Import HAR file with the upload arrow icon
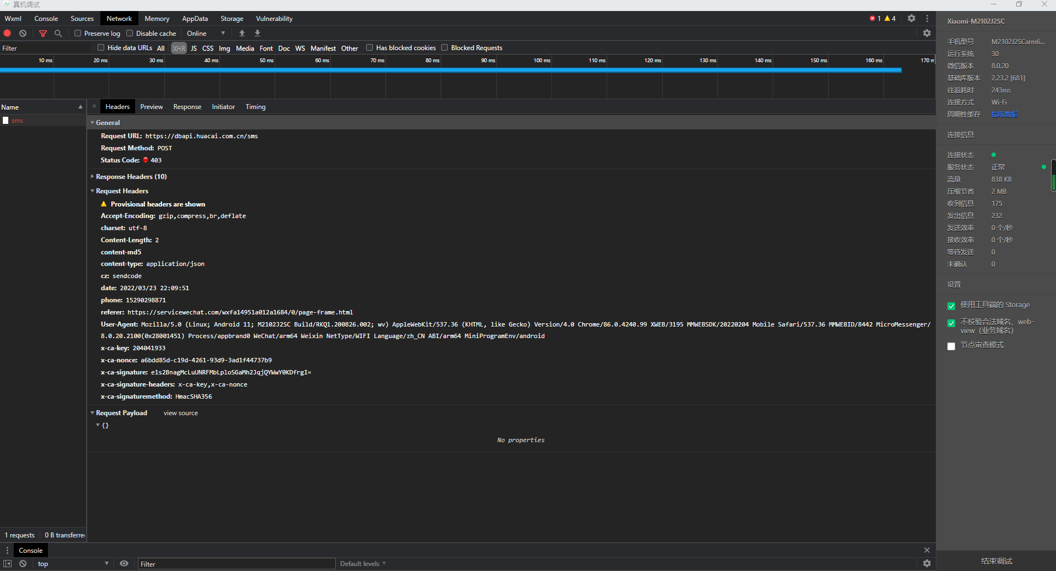This screenshot has height=571, width=1056. [x=242, y=33]
